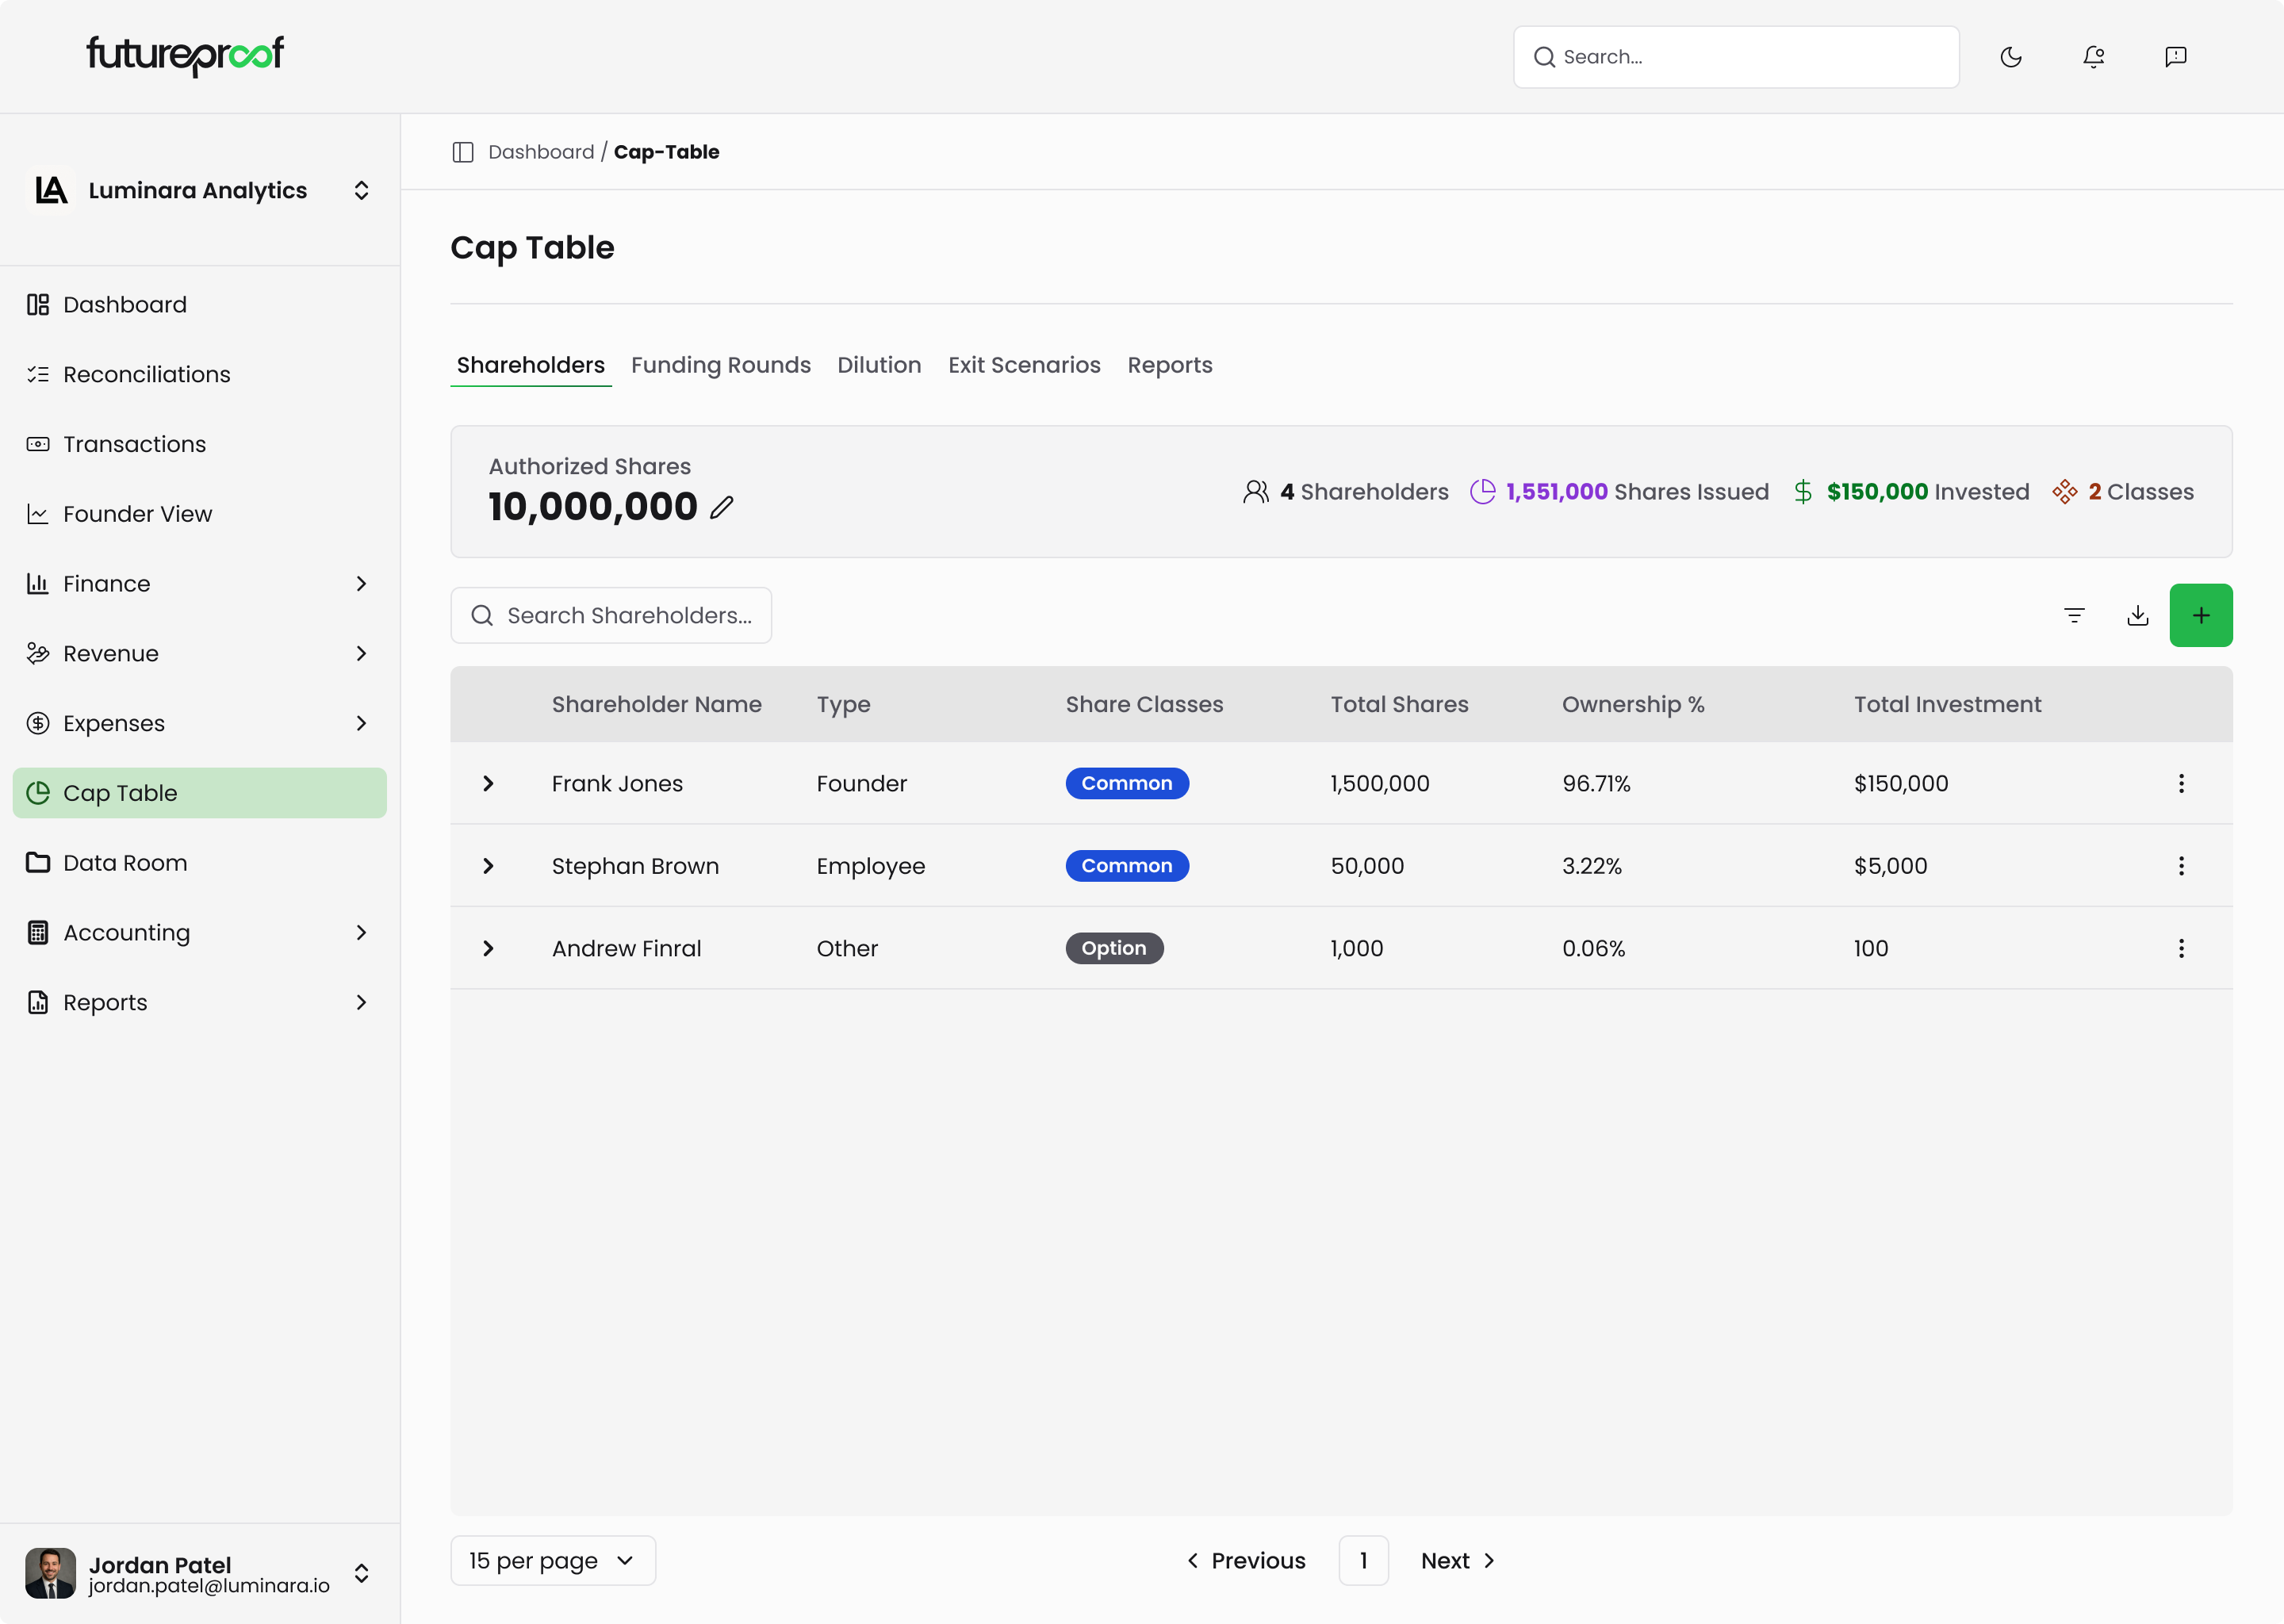
Task: Toggle sidebar panel icon beside breadcrumb
Action: [463, 152]
